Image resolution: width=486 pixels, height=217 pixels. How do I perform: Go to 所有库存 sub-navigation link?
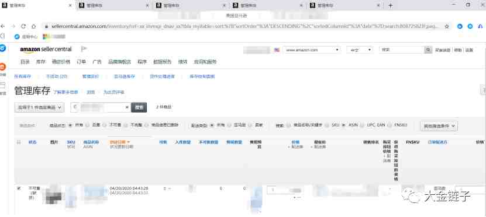pos(22,76)
